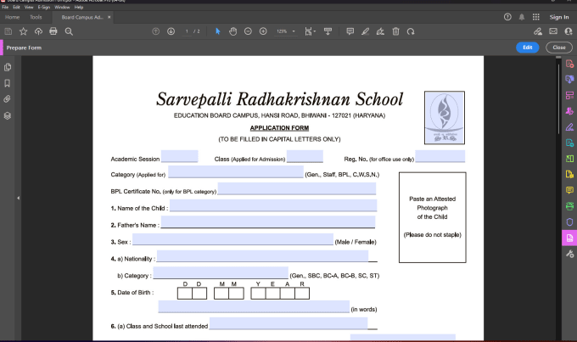Switch to the Home tab
The width and height of the screenshot is (577, 342).
(12, 17)
